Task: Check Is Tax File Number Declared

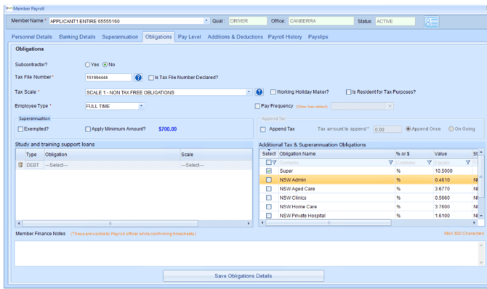Action: 151,78
